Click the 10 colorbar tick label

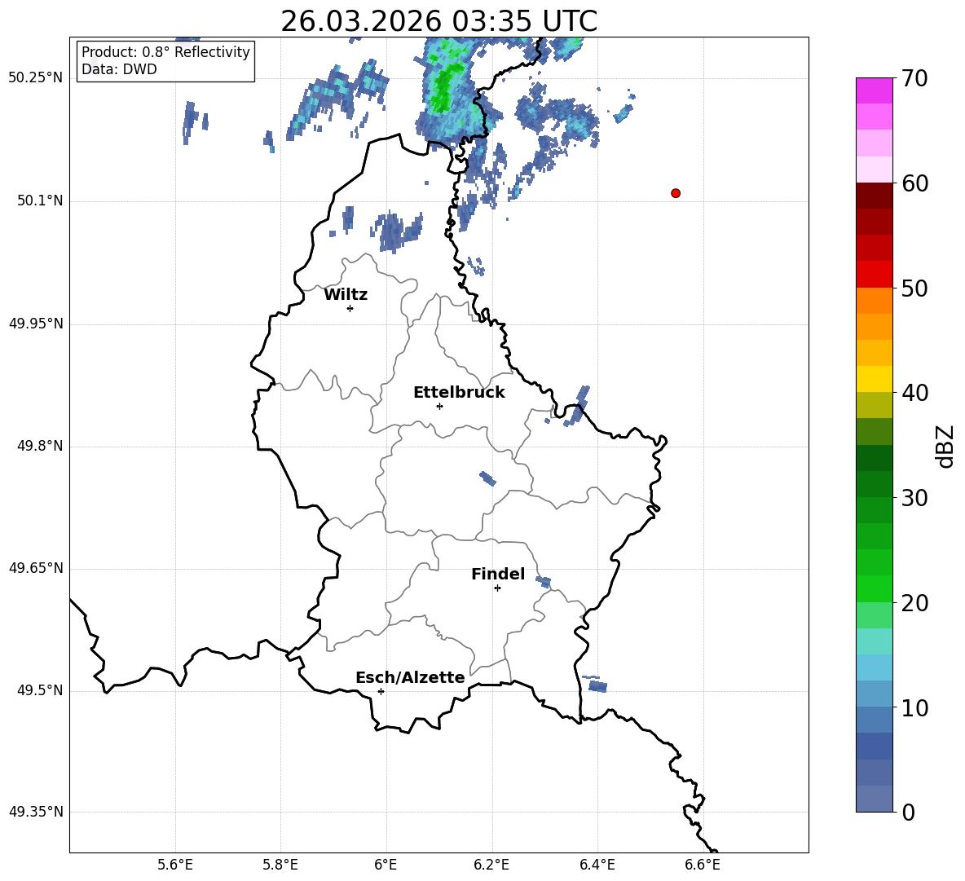(x=914, y=707)
